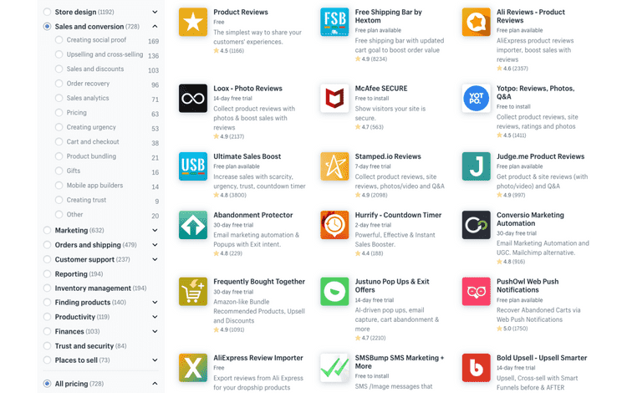
Task: Expand the Orders and shipping chevron
Action: click(155, 245)
